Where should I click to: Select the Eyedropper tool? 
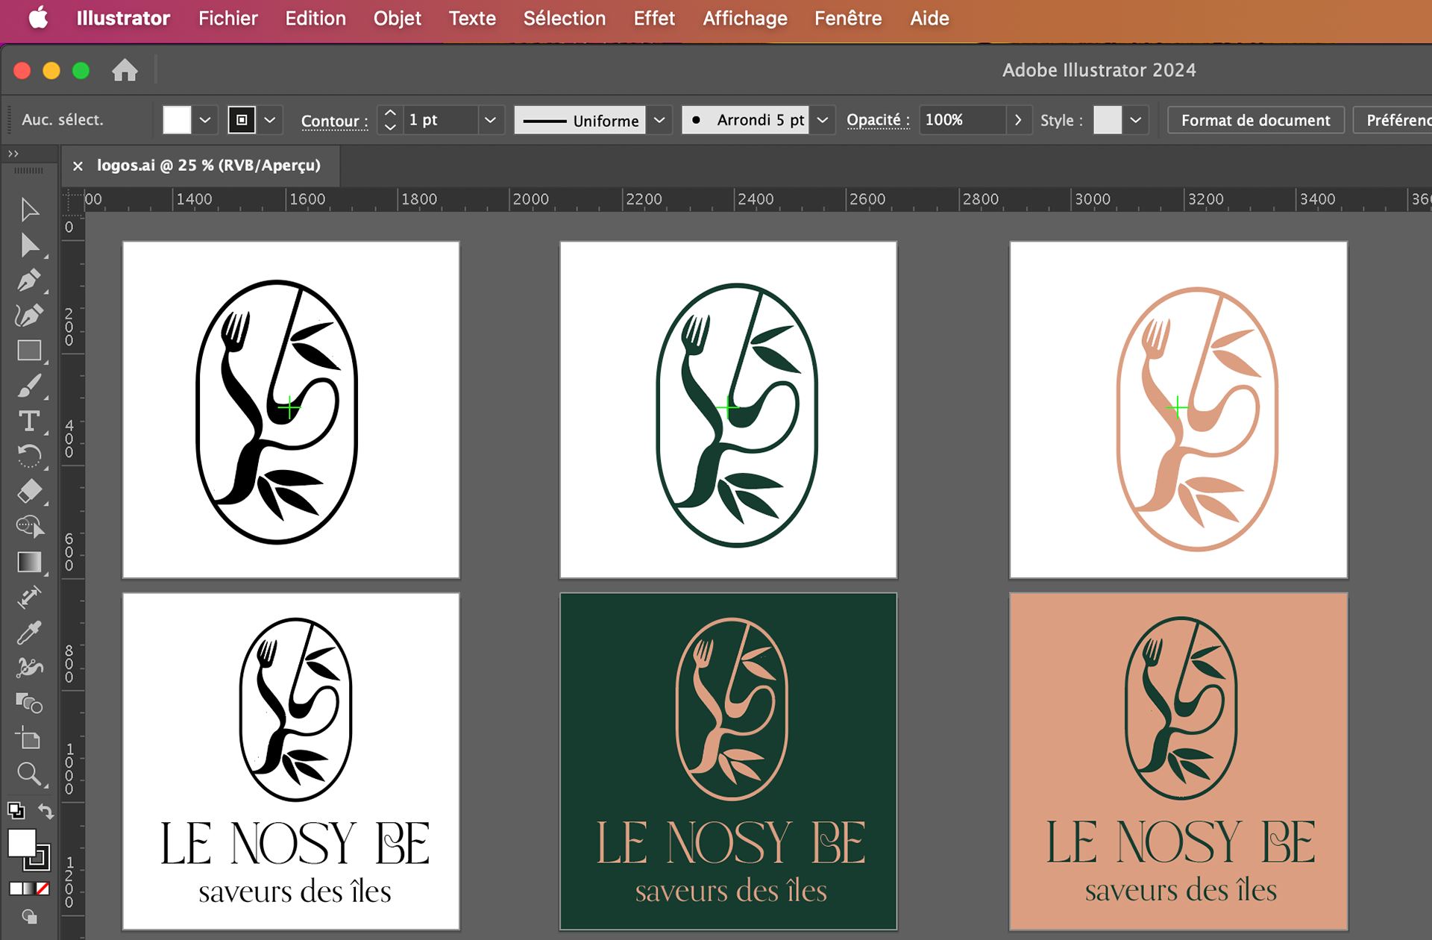29,633
